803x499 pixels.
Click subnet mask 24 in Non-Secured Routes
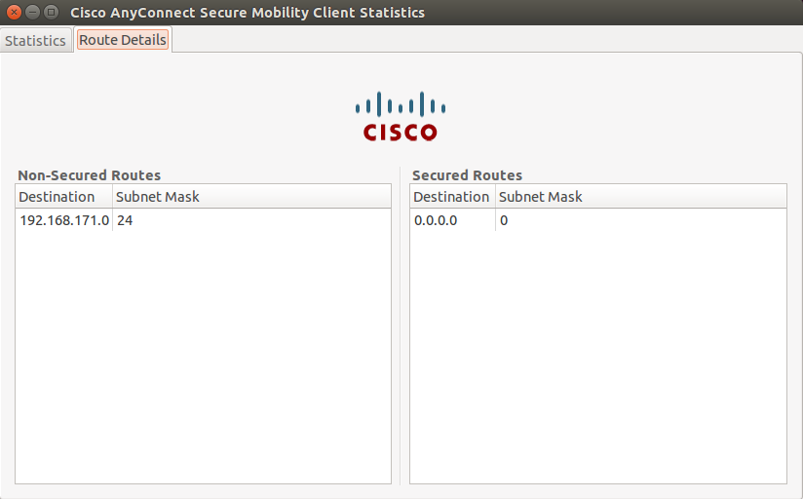[124, 220]
